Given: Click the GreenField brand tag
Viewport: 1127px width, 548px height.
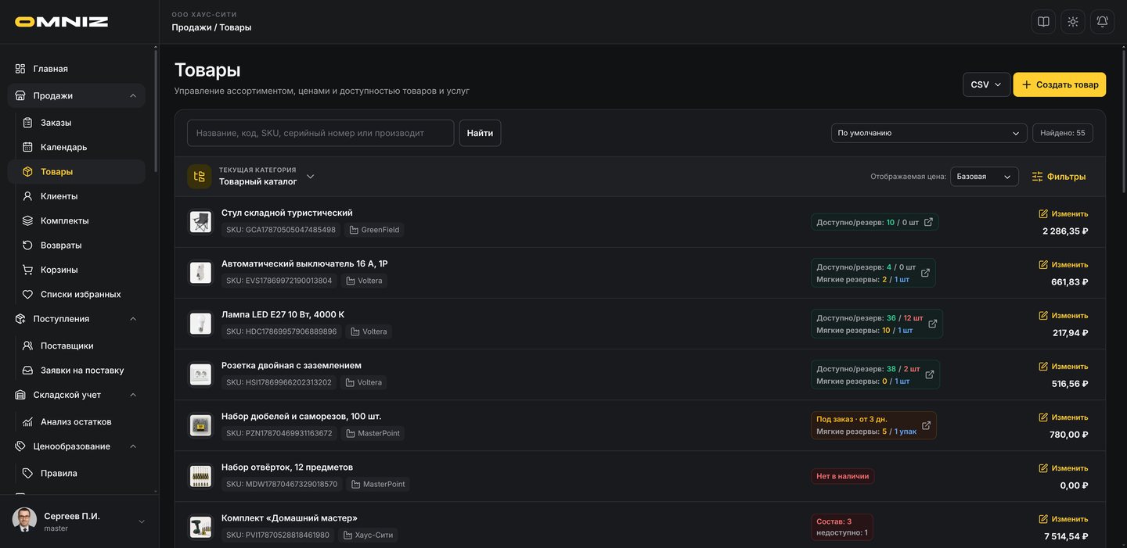Looking at the screenshot, I should click(x=374, y=230).
